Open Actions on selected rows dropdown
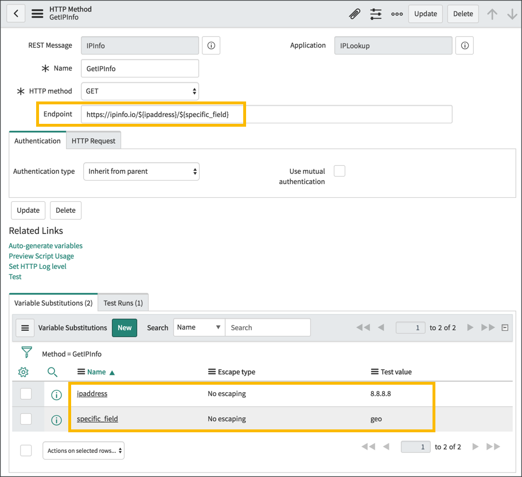 tap(84, 451)
